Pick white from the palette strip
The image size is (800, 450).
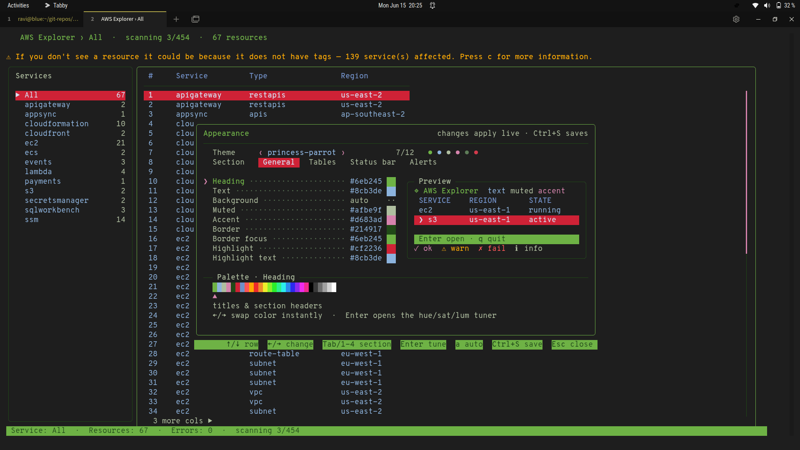tap(334, 287)
